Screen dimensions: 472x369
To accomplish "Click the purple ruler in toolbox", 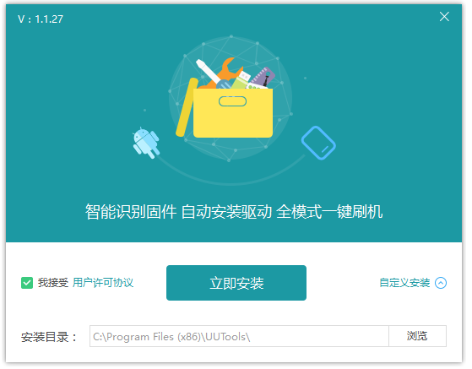I will pos(263,77).
